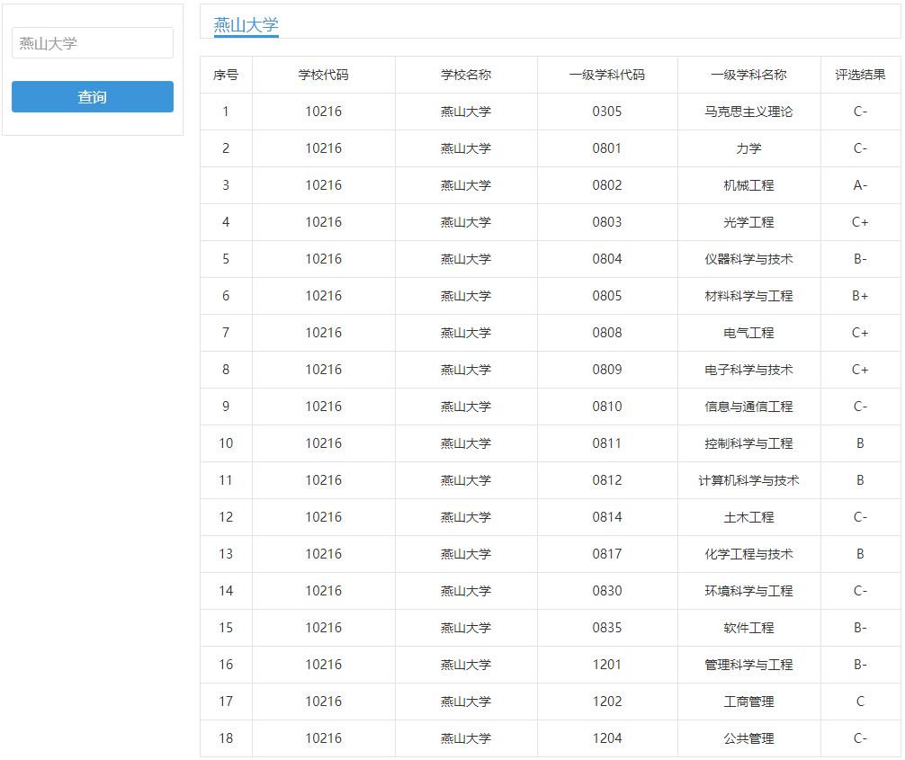The width and height of the screenshot is (905, 760).
Task: Click subject code 0812
Action: [607, 480]
